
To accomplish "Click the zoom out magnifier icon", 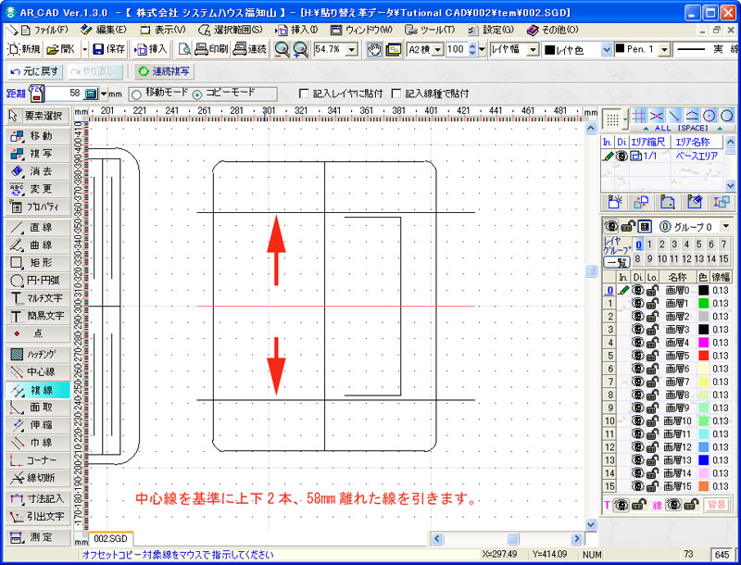I will (283, 49).
